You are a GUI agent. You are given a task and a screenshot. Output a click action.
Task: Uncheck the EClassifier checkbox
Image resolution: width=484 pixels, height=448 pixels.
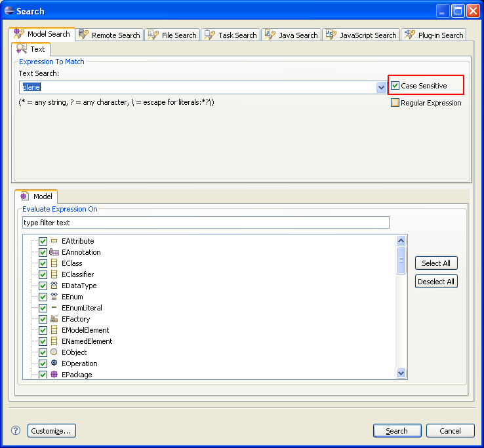point(43,274)
